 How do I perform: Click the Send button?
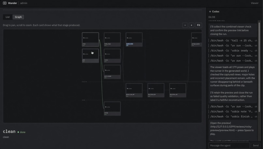click(x=255, y=145)
